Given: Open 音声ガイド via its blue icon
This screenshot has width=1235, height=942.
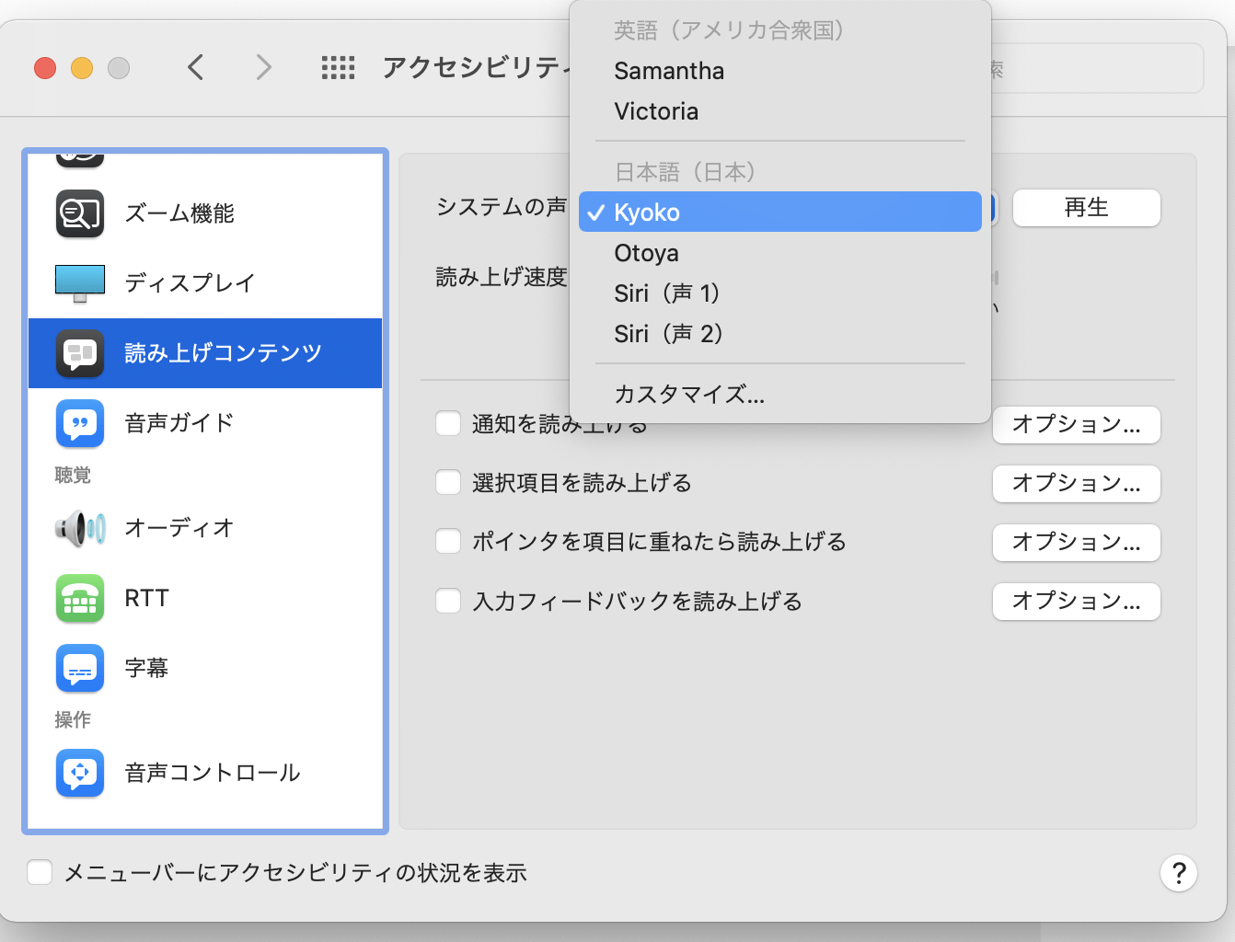Looking at the screenshot, I should 80,423.
